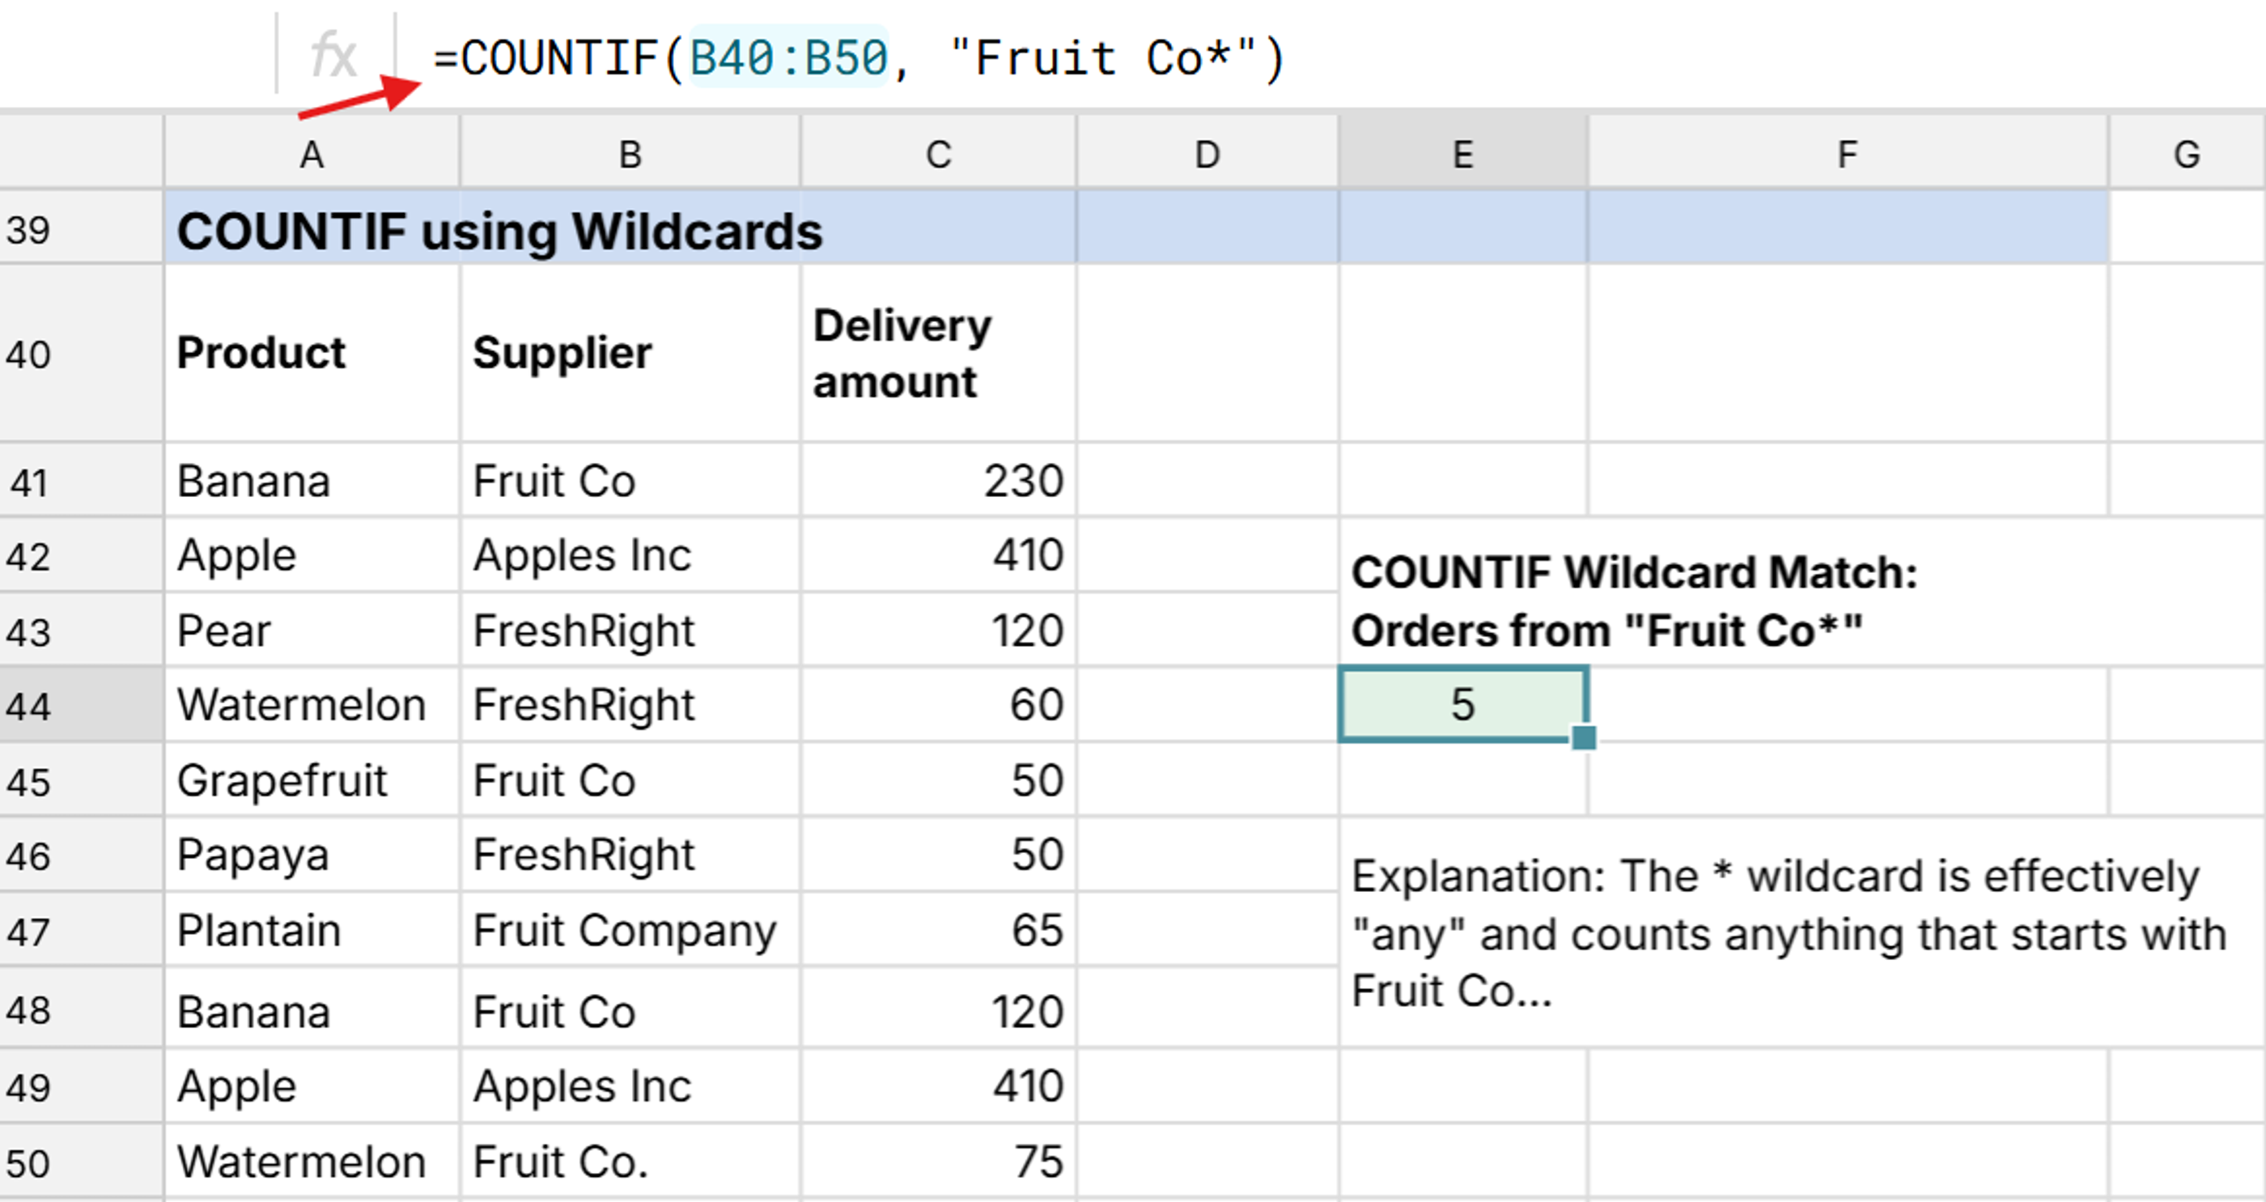Select column header E

(x=1462, y=153)
